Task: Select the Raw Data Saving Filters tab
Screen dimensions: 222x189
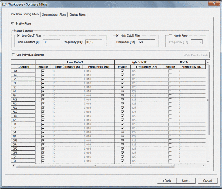Action: click(25, 14)
